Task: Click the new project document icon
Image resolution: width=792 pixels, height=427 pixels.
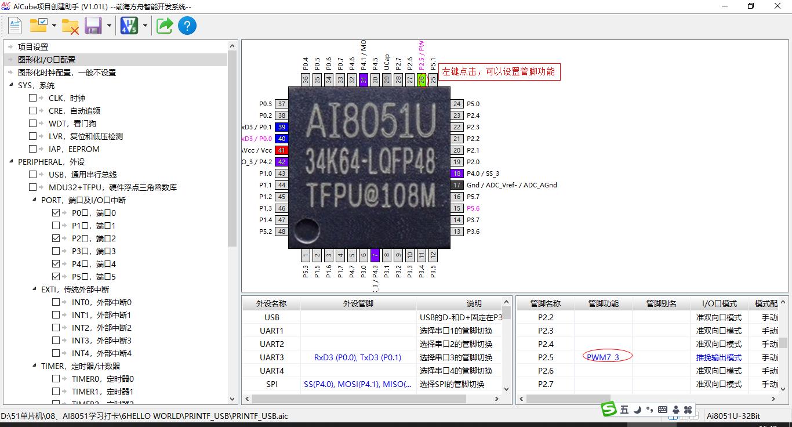Action: 14,26
